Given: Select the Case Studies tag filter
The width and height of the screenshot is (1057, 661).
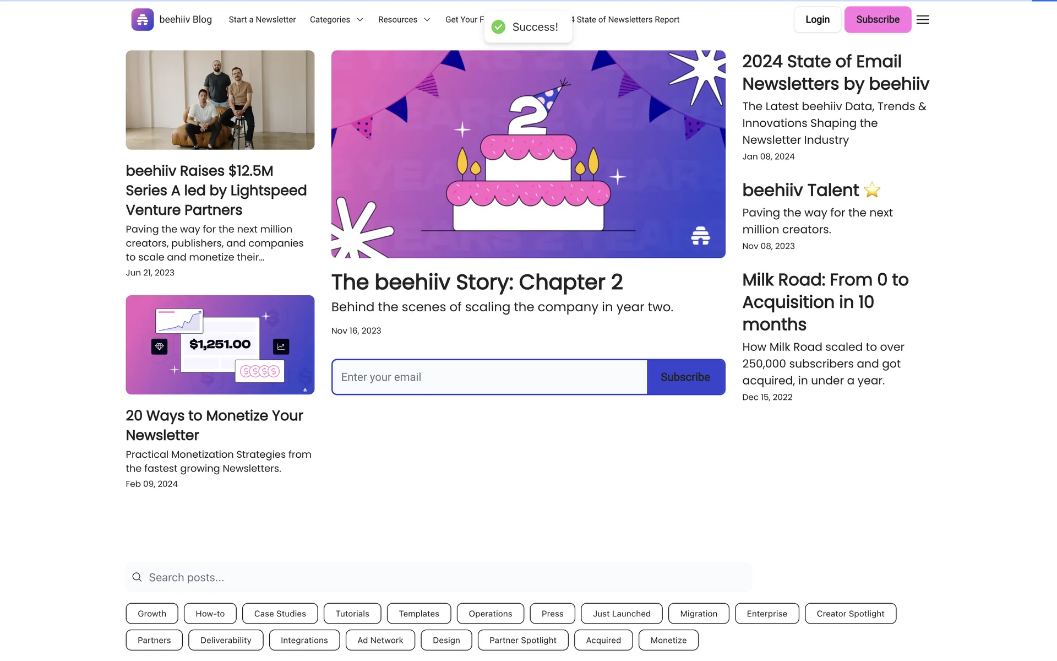Looking at the screenshot, I should [280, 614].
